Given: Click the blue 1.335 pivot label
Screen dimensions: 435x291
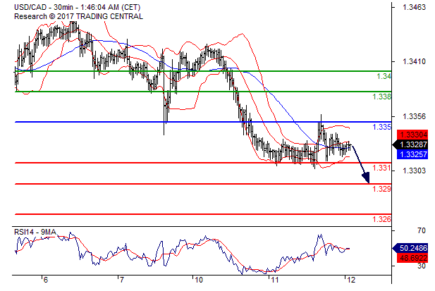Looking at the screenshot, I should pyautogui.click(x=381, y=127).
